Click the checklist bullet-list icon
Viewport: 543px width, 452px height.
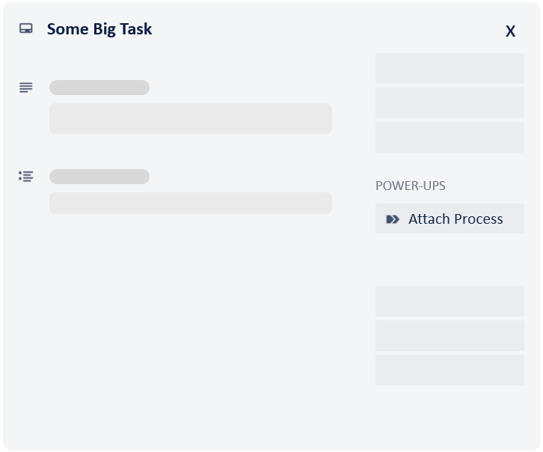[26, 177]
